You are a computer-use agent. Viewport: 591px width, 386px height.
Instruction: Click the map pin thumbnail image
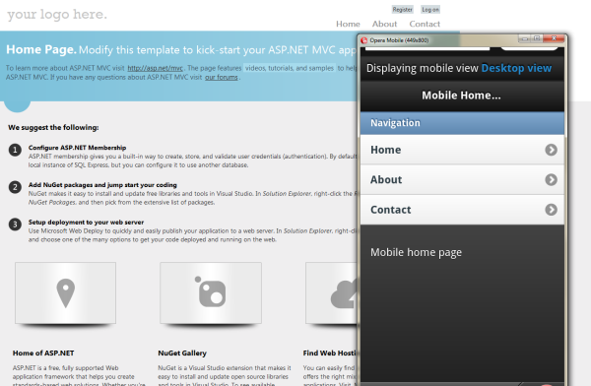point(66,292)
